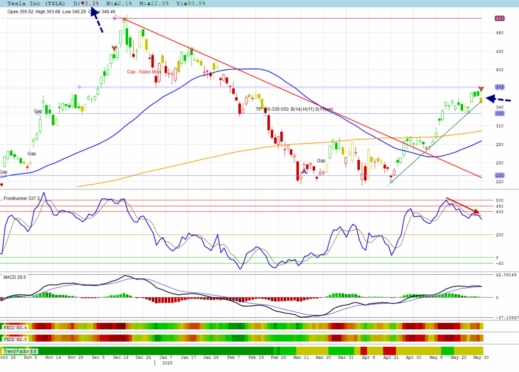Viewport: 519px width, 372px height.
Task: Click the blue up-triangle marker near Mar 11
Action: (304, 171)
